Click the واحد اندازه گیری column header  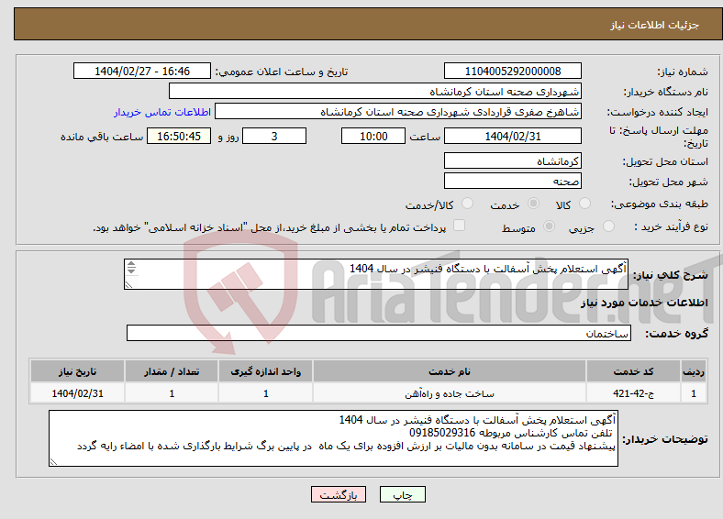pos(265,371)
